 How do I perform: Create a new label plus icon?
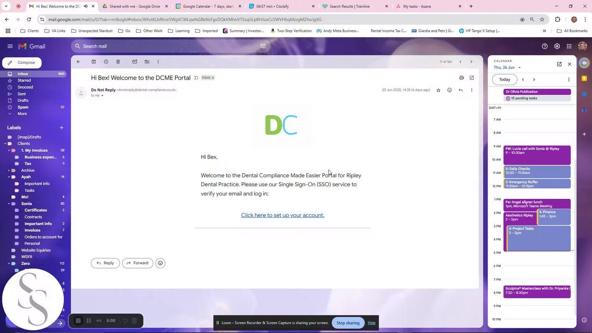[x=62, y=128]
